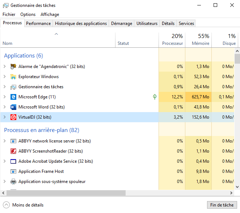
Task: Expand the Microsoft Word row
Action: point(5,107)
